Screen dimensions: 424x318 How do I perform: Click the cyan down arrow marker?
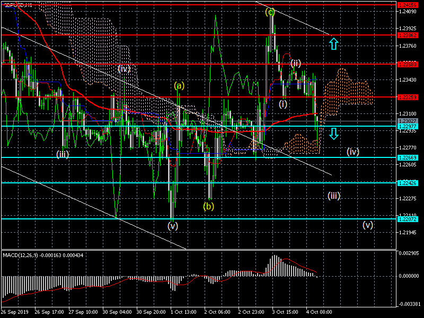click(x=333, y=133)
